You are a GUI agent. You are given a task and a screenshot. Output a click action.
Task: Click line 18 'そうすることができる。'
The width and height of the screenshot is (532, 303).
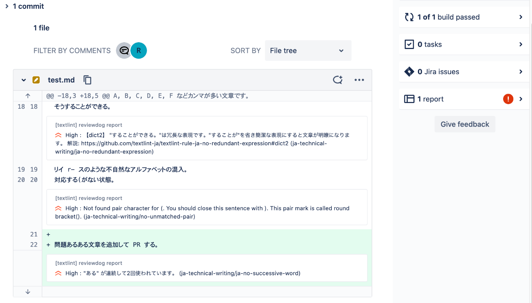(x=82, y=107)
